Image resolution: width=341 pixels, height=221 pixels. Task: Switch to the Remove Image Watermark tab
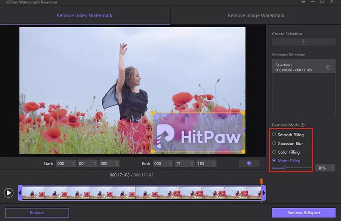click(256, 16)
